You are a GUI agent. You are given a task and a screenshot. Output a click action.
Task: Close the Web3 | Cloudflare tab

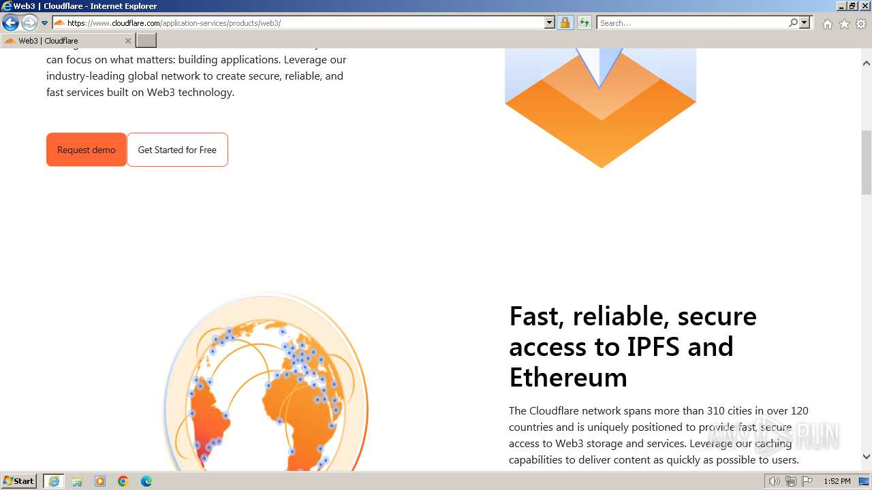point(127,41)
